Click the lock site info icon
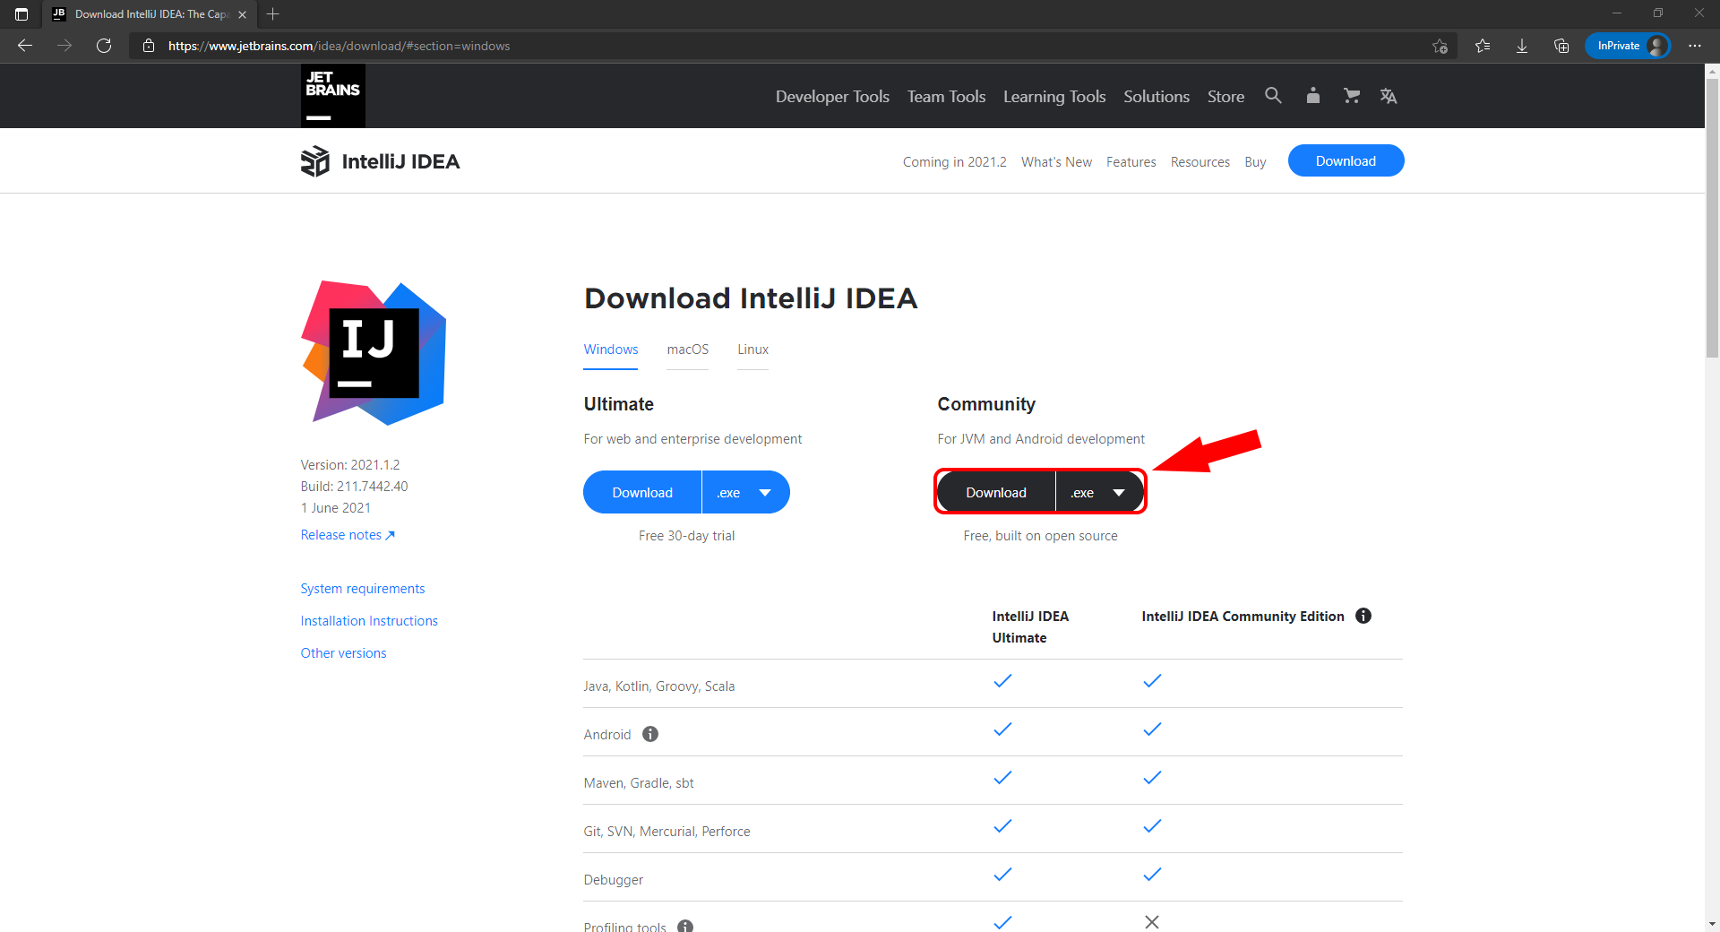 [x=149, y=46]
